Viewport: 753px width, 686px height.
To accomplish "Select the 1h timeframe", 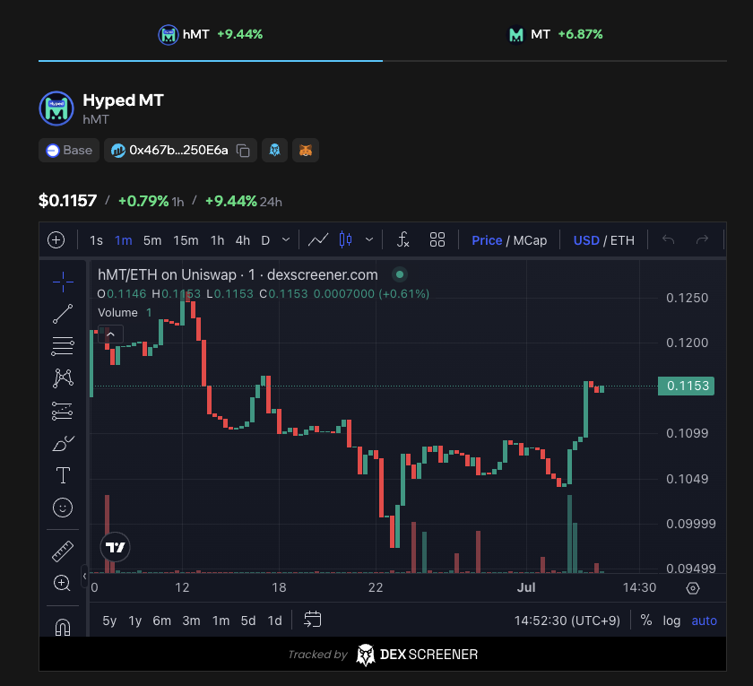I will pyautogui.click(x=218, y=240).
